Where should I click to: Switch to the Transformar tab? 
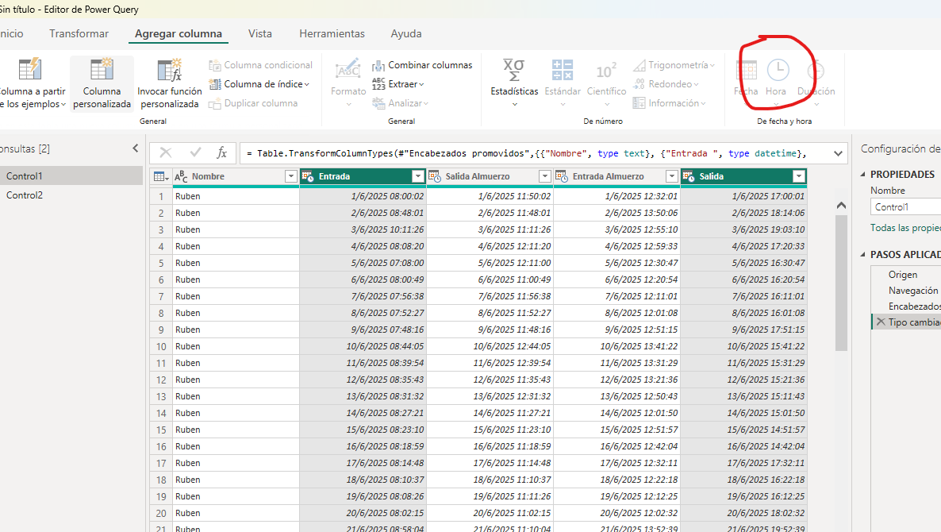point(79,33)
